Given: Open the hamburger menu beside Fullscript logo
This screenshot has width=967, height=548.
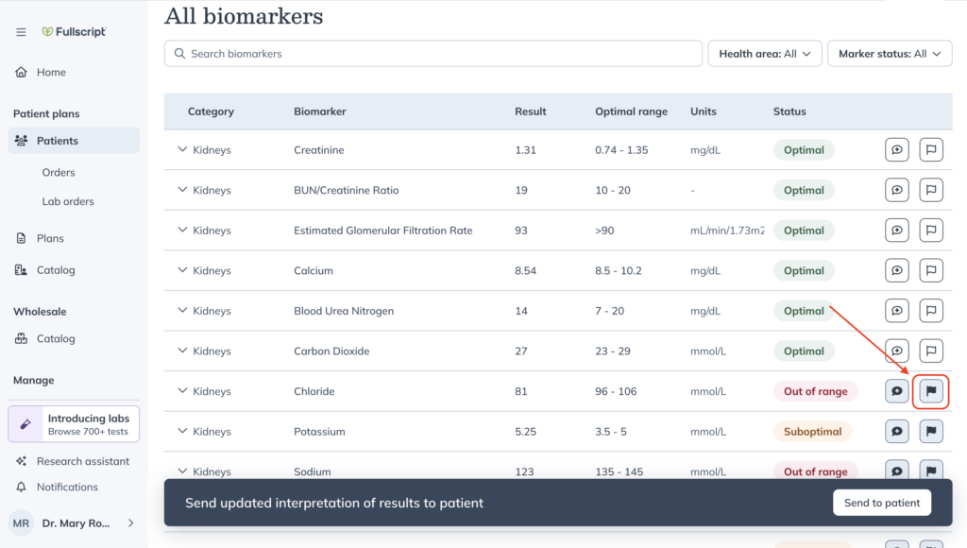Looking at the screenshot, I should (21, 32).
